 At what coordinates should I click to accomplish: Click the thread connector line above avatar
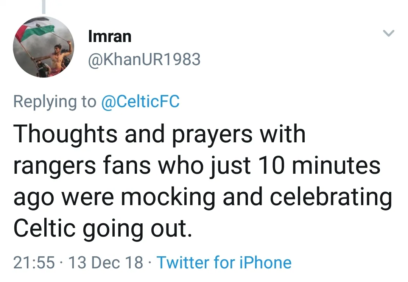44,6
